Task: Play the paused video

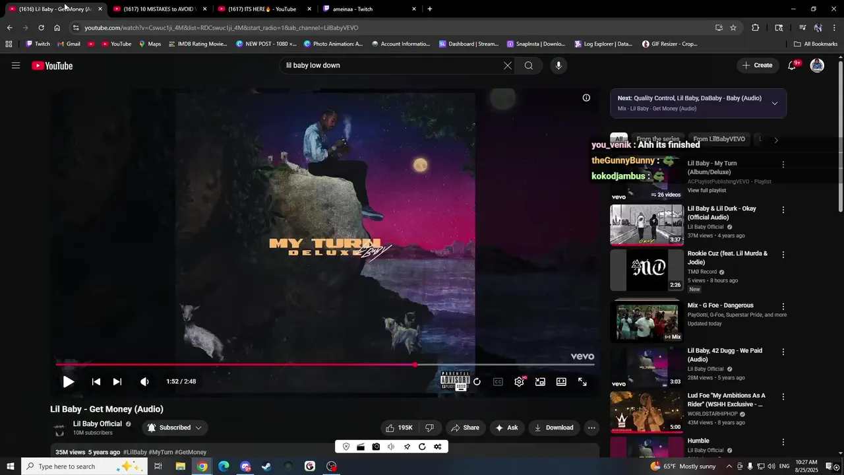Action: point(69,381)
